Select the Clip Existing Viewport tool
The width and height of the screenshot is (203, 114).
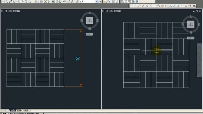(137, 2)
